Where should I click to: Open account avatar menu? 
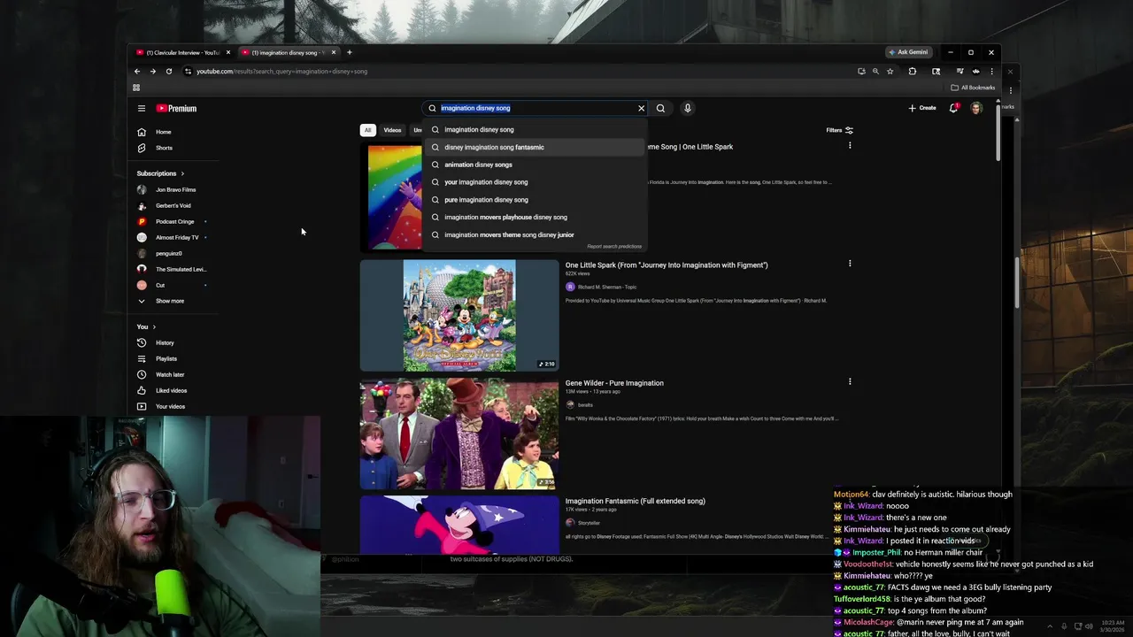[x=976, y=108]
